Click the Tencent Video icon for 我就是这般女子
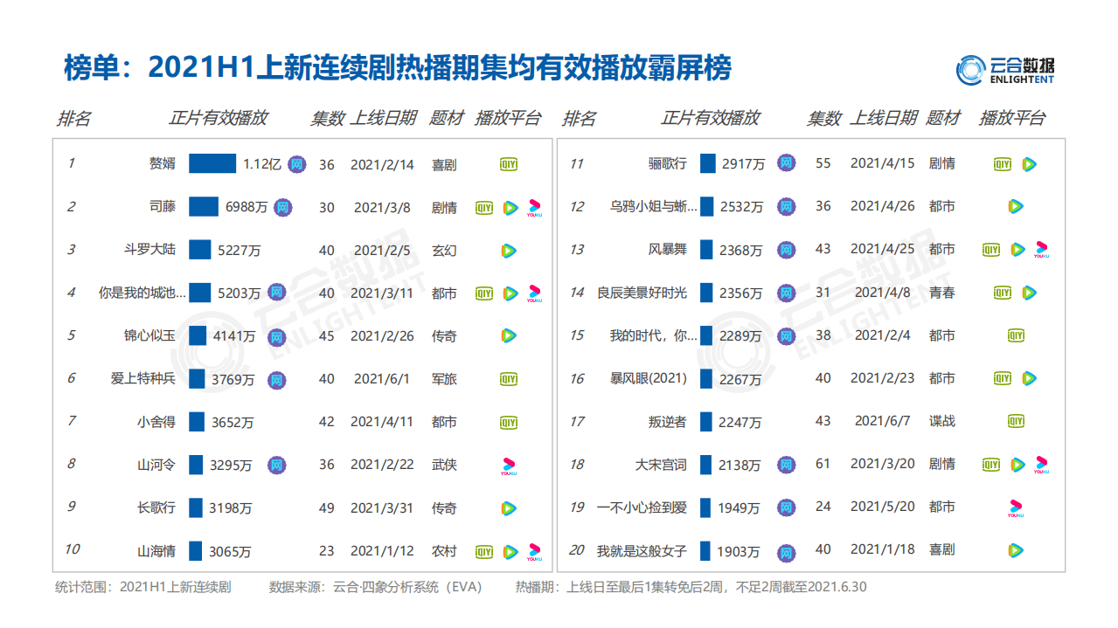The width and height of the screenshot is (1118, 628). pyautogui.click(x=1015, y=549)
